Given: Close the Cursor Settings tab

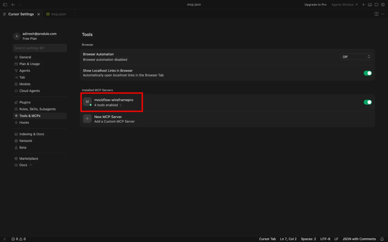Looking at the screenshot, I should pyautogui.click(x=39, y=14).
